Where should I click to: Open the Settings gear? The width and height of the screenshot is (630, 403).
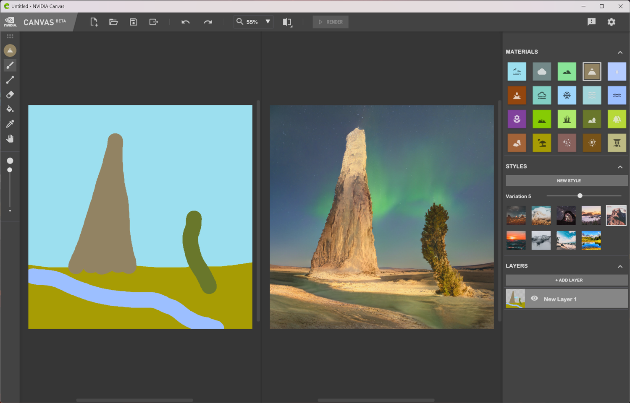(612, 22)
